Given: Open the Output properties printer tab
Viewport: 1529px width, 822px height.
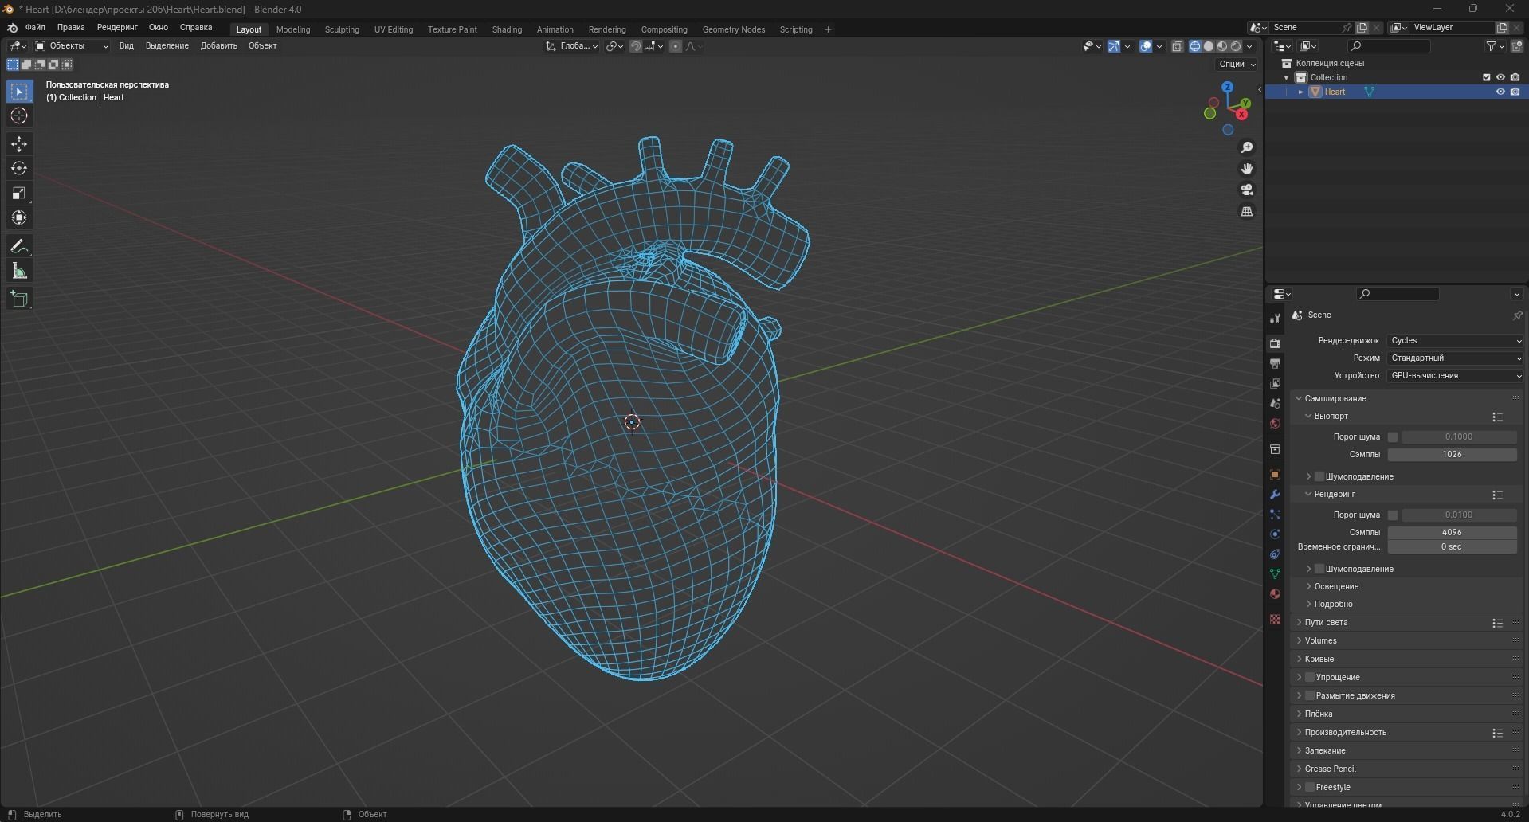Looking at the screenshot, I should [1275, 363].
